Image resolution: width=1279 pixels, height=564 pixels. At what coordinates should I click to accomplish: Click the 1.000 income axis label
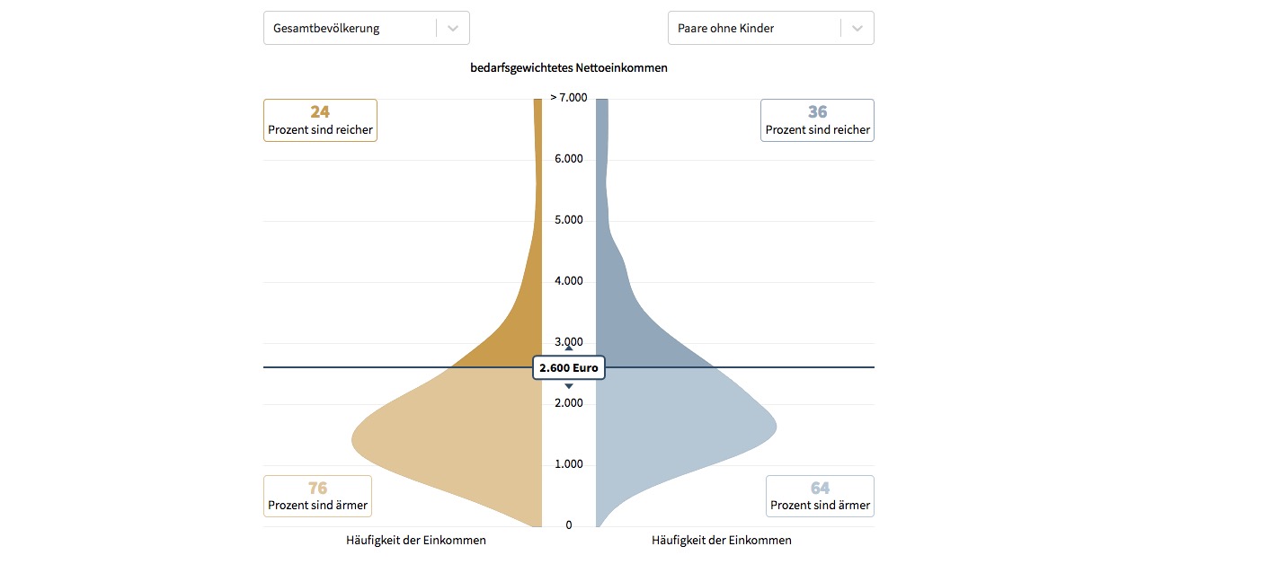[x=569, y=464]
